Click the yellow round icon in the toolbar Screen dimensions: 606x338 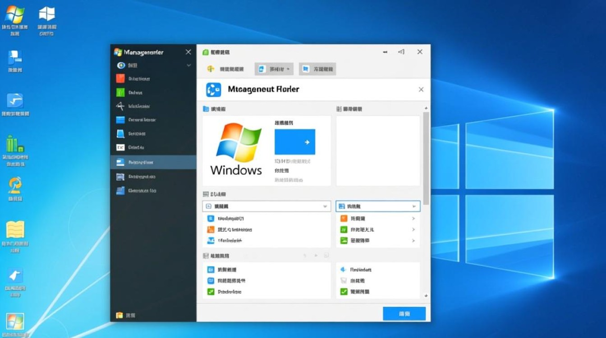click(211, 69)
